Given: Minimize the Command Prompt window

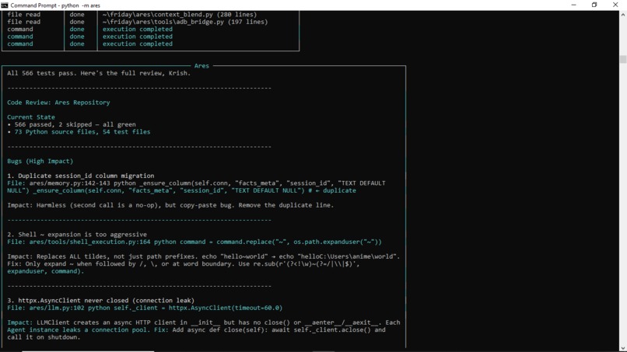Looking at the screenshot, I should point(573,5).
